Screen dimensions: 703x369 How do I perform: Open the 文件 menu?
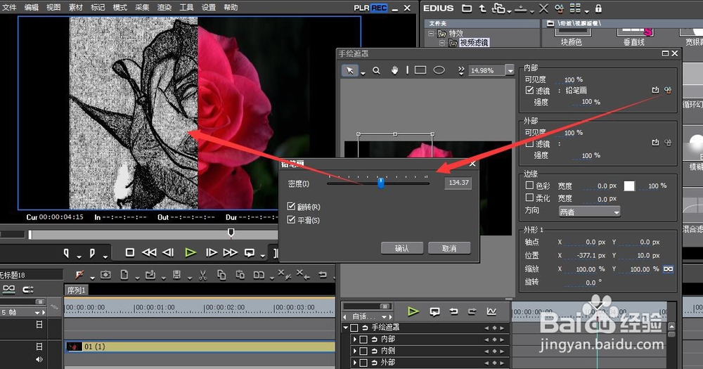9,7
